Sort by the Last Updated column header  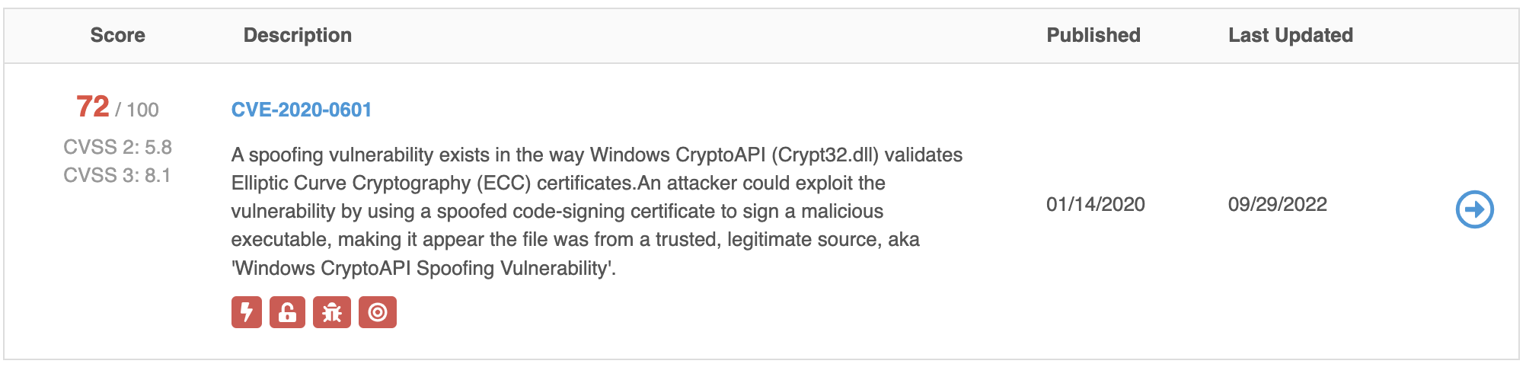pos(1291,35)
